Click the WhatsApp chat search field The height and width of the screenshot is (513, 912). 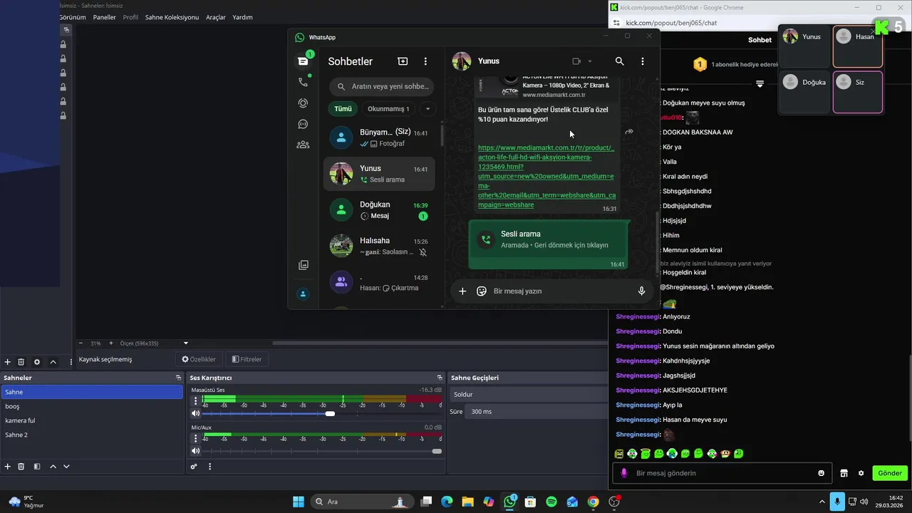381,87
